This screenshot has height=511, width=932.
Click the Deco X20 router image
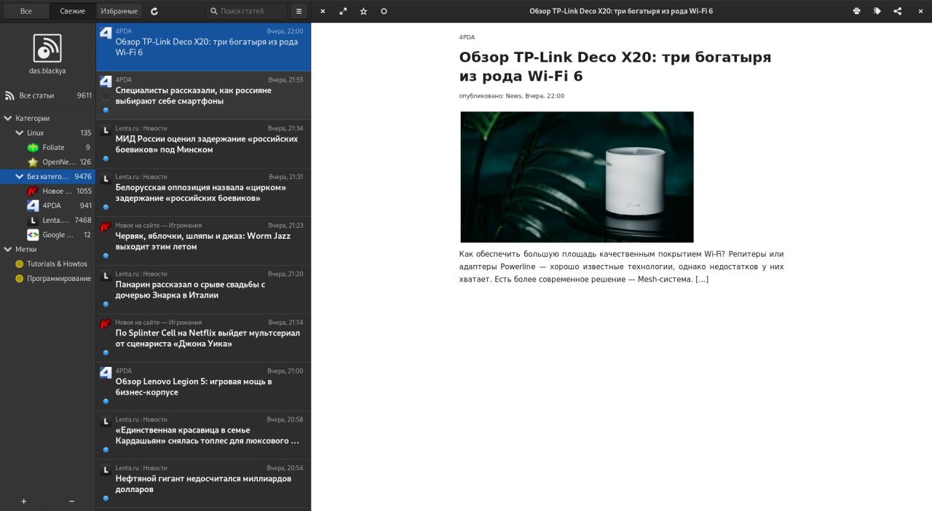click(577, 177)
